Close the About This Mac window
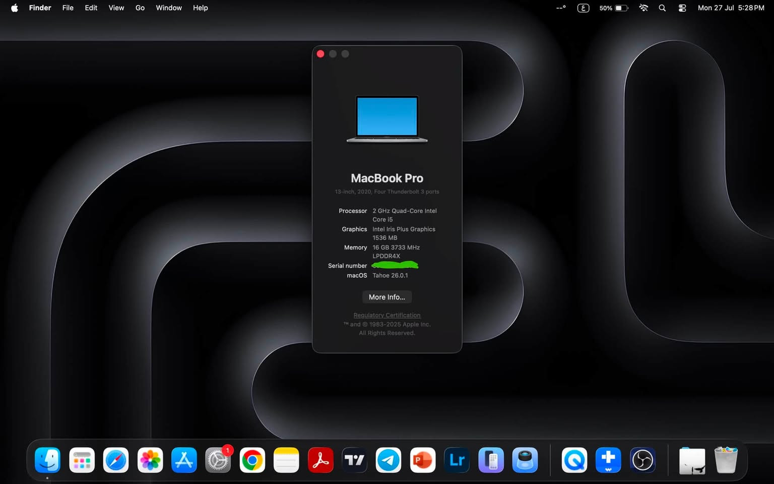This screenshot has width=774, height=484. tap(320, 54)
